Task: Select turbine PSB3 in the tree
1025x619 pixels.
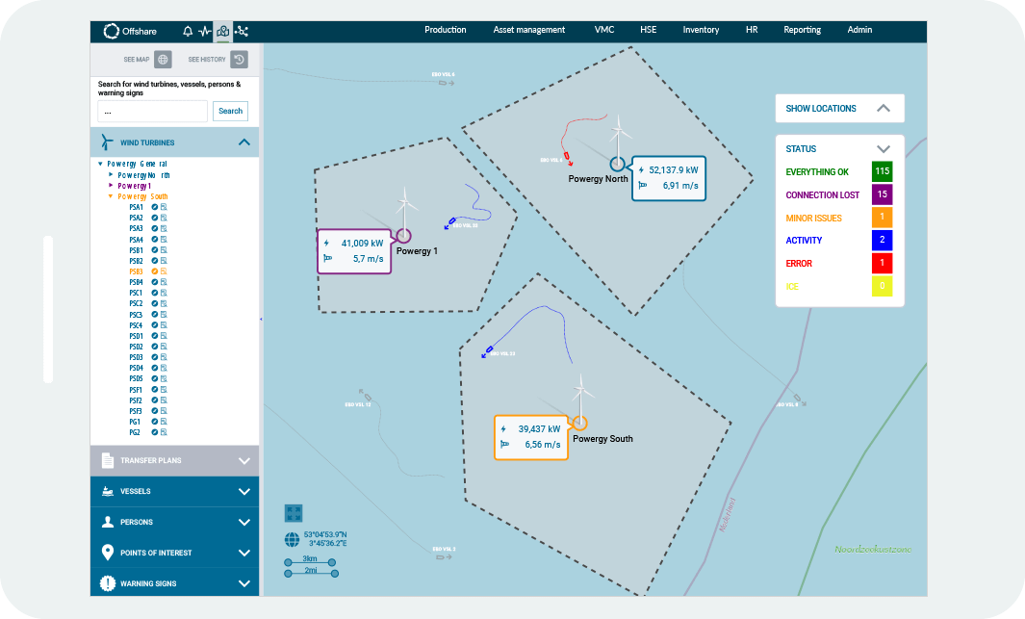Action: 136,271
